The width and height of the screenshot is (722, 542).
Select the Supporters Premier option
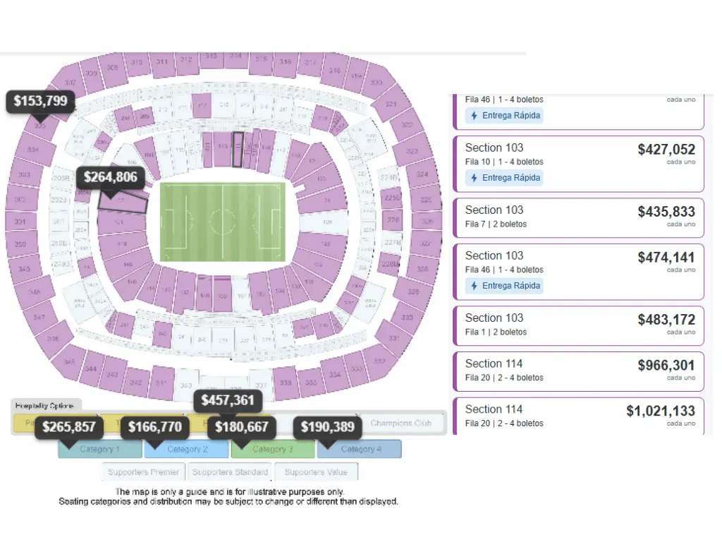tap(143, 472)
